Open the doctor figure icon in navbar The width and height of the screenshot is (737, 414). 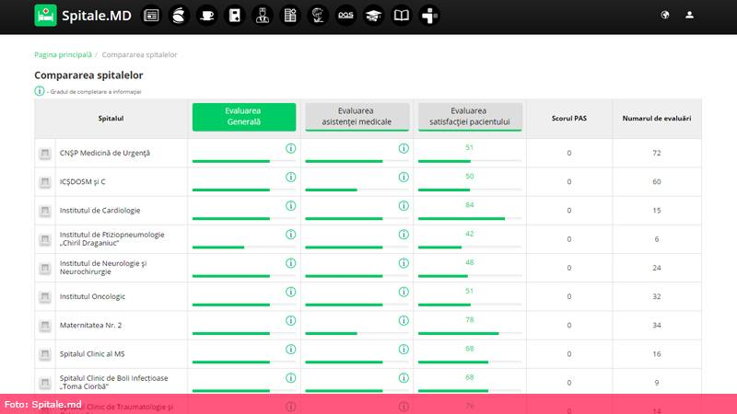[263, 15]
